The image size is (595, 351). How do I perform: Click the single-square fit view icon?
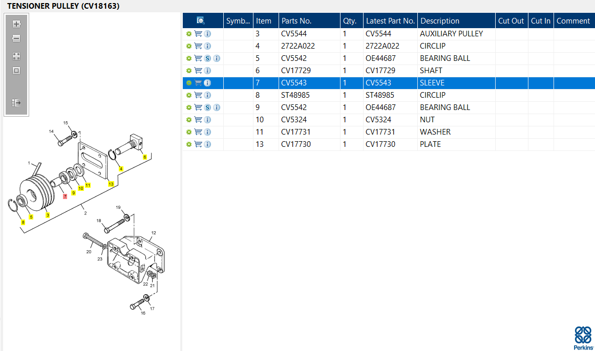coord(16,71)
